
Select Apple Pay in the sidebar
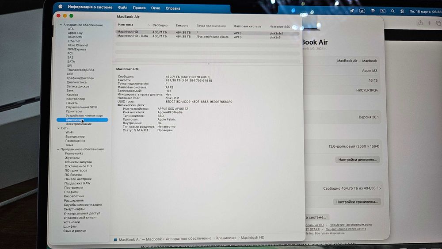point(75,33)
